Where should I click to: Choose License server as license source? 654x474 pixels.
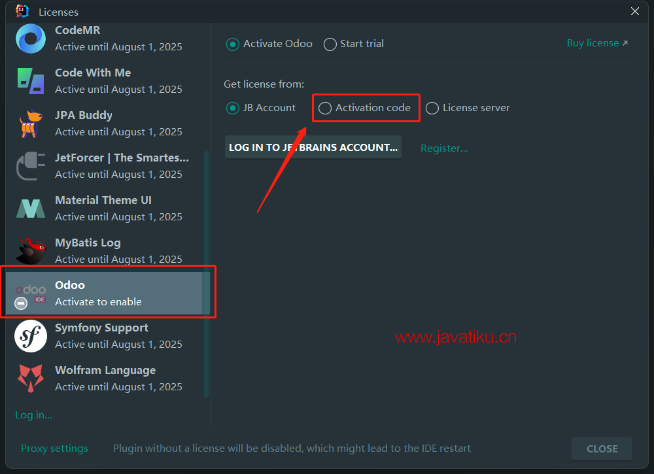tap(468, 108)
